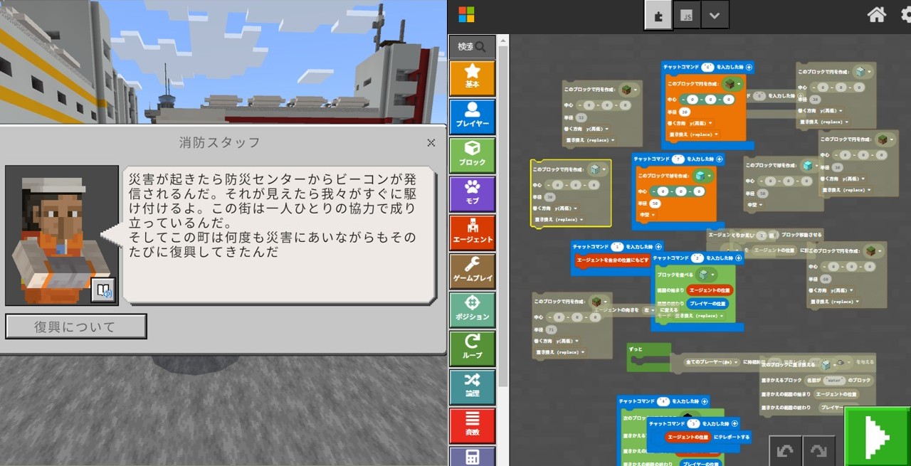This screenshot has height=466, width=911.
Task: Close the 消防スタッフ dialog
Action: (431, 143)
